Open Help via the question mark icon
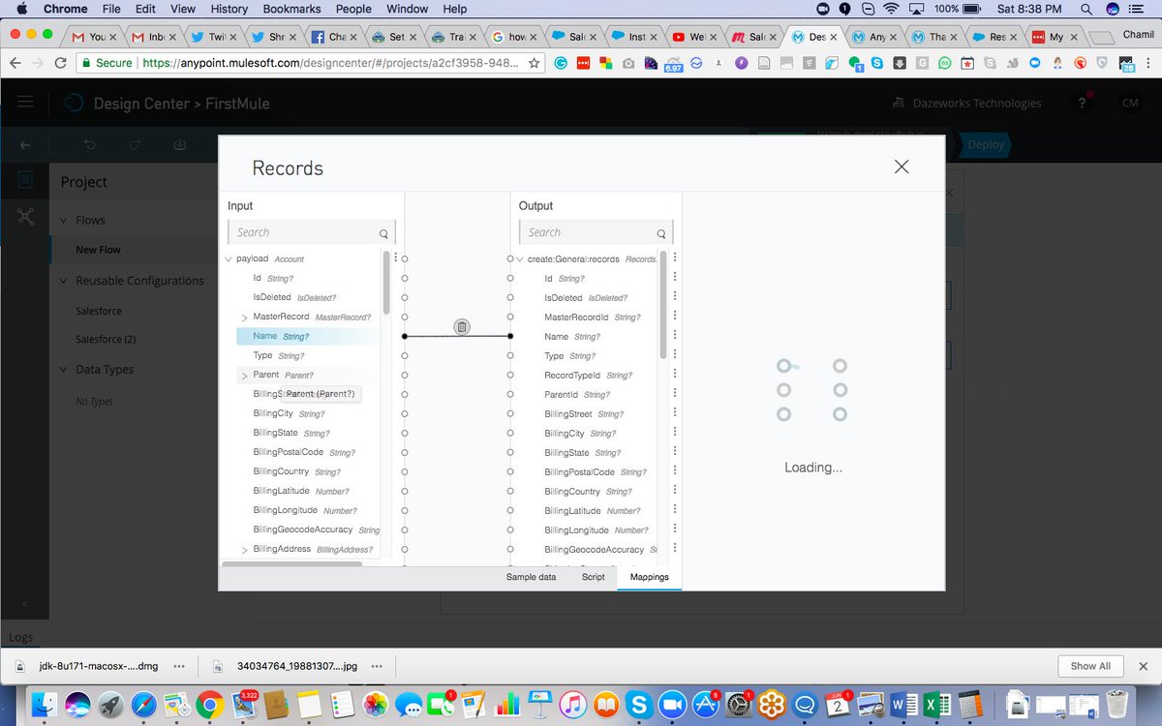Viewport: 1162px width, 726px height. tap(1082, 103)
